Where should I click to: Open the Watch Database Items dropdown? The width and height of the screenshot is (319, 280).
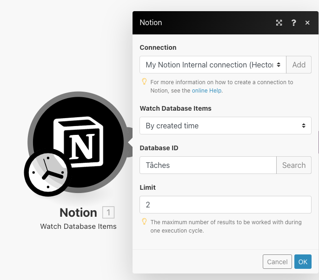pos(226,126)
